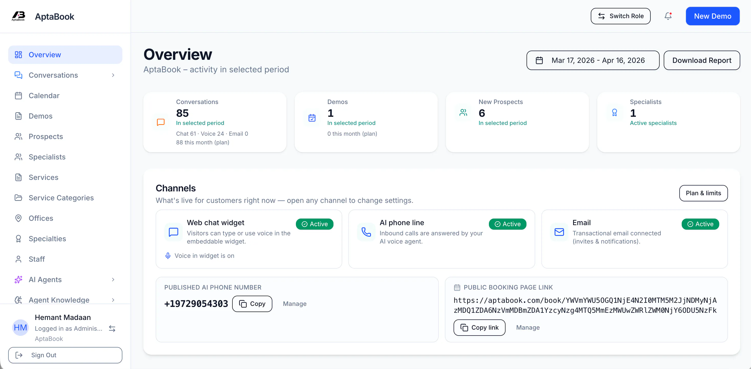Click the 'Voice in widget is on' text

(x=204, y=256)
